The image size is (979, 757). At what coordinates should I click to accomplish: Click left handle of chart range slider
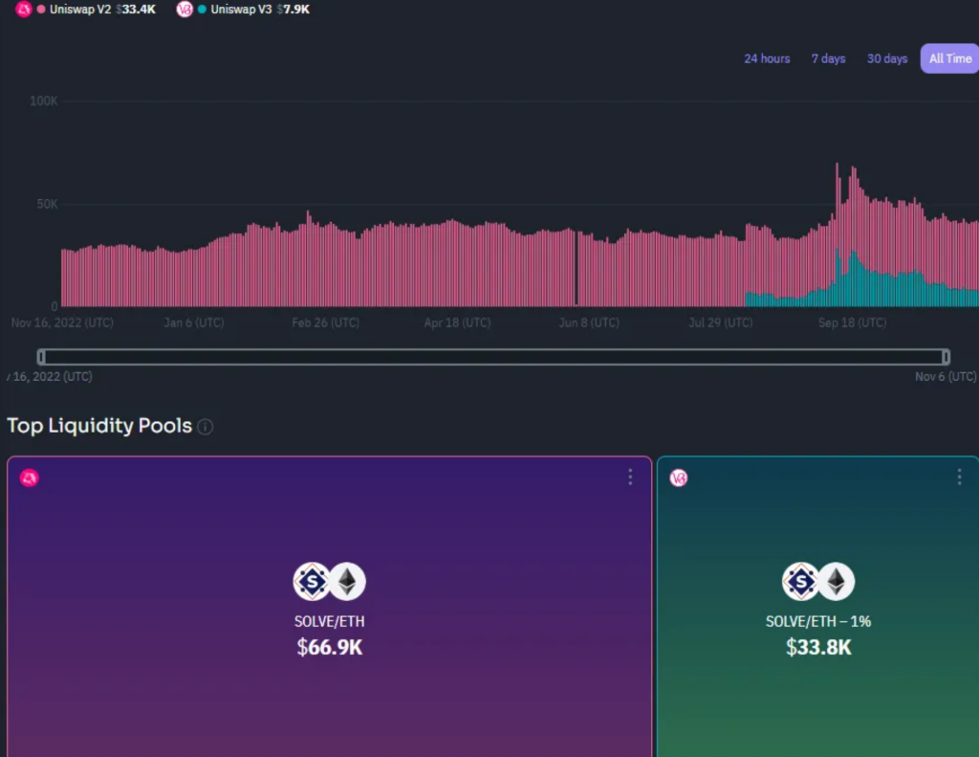tap(41, 357)
